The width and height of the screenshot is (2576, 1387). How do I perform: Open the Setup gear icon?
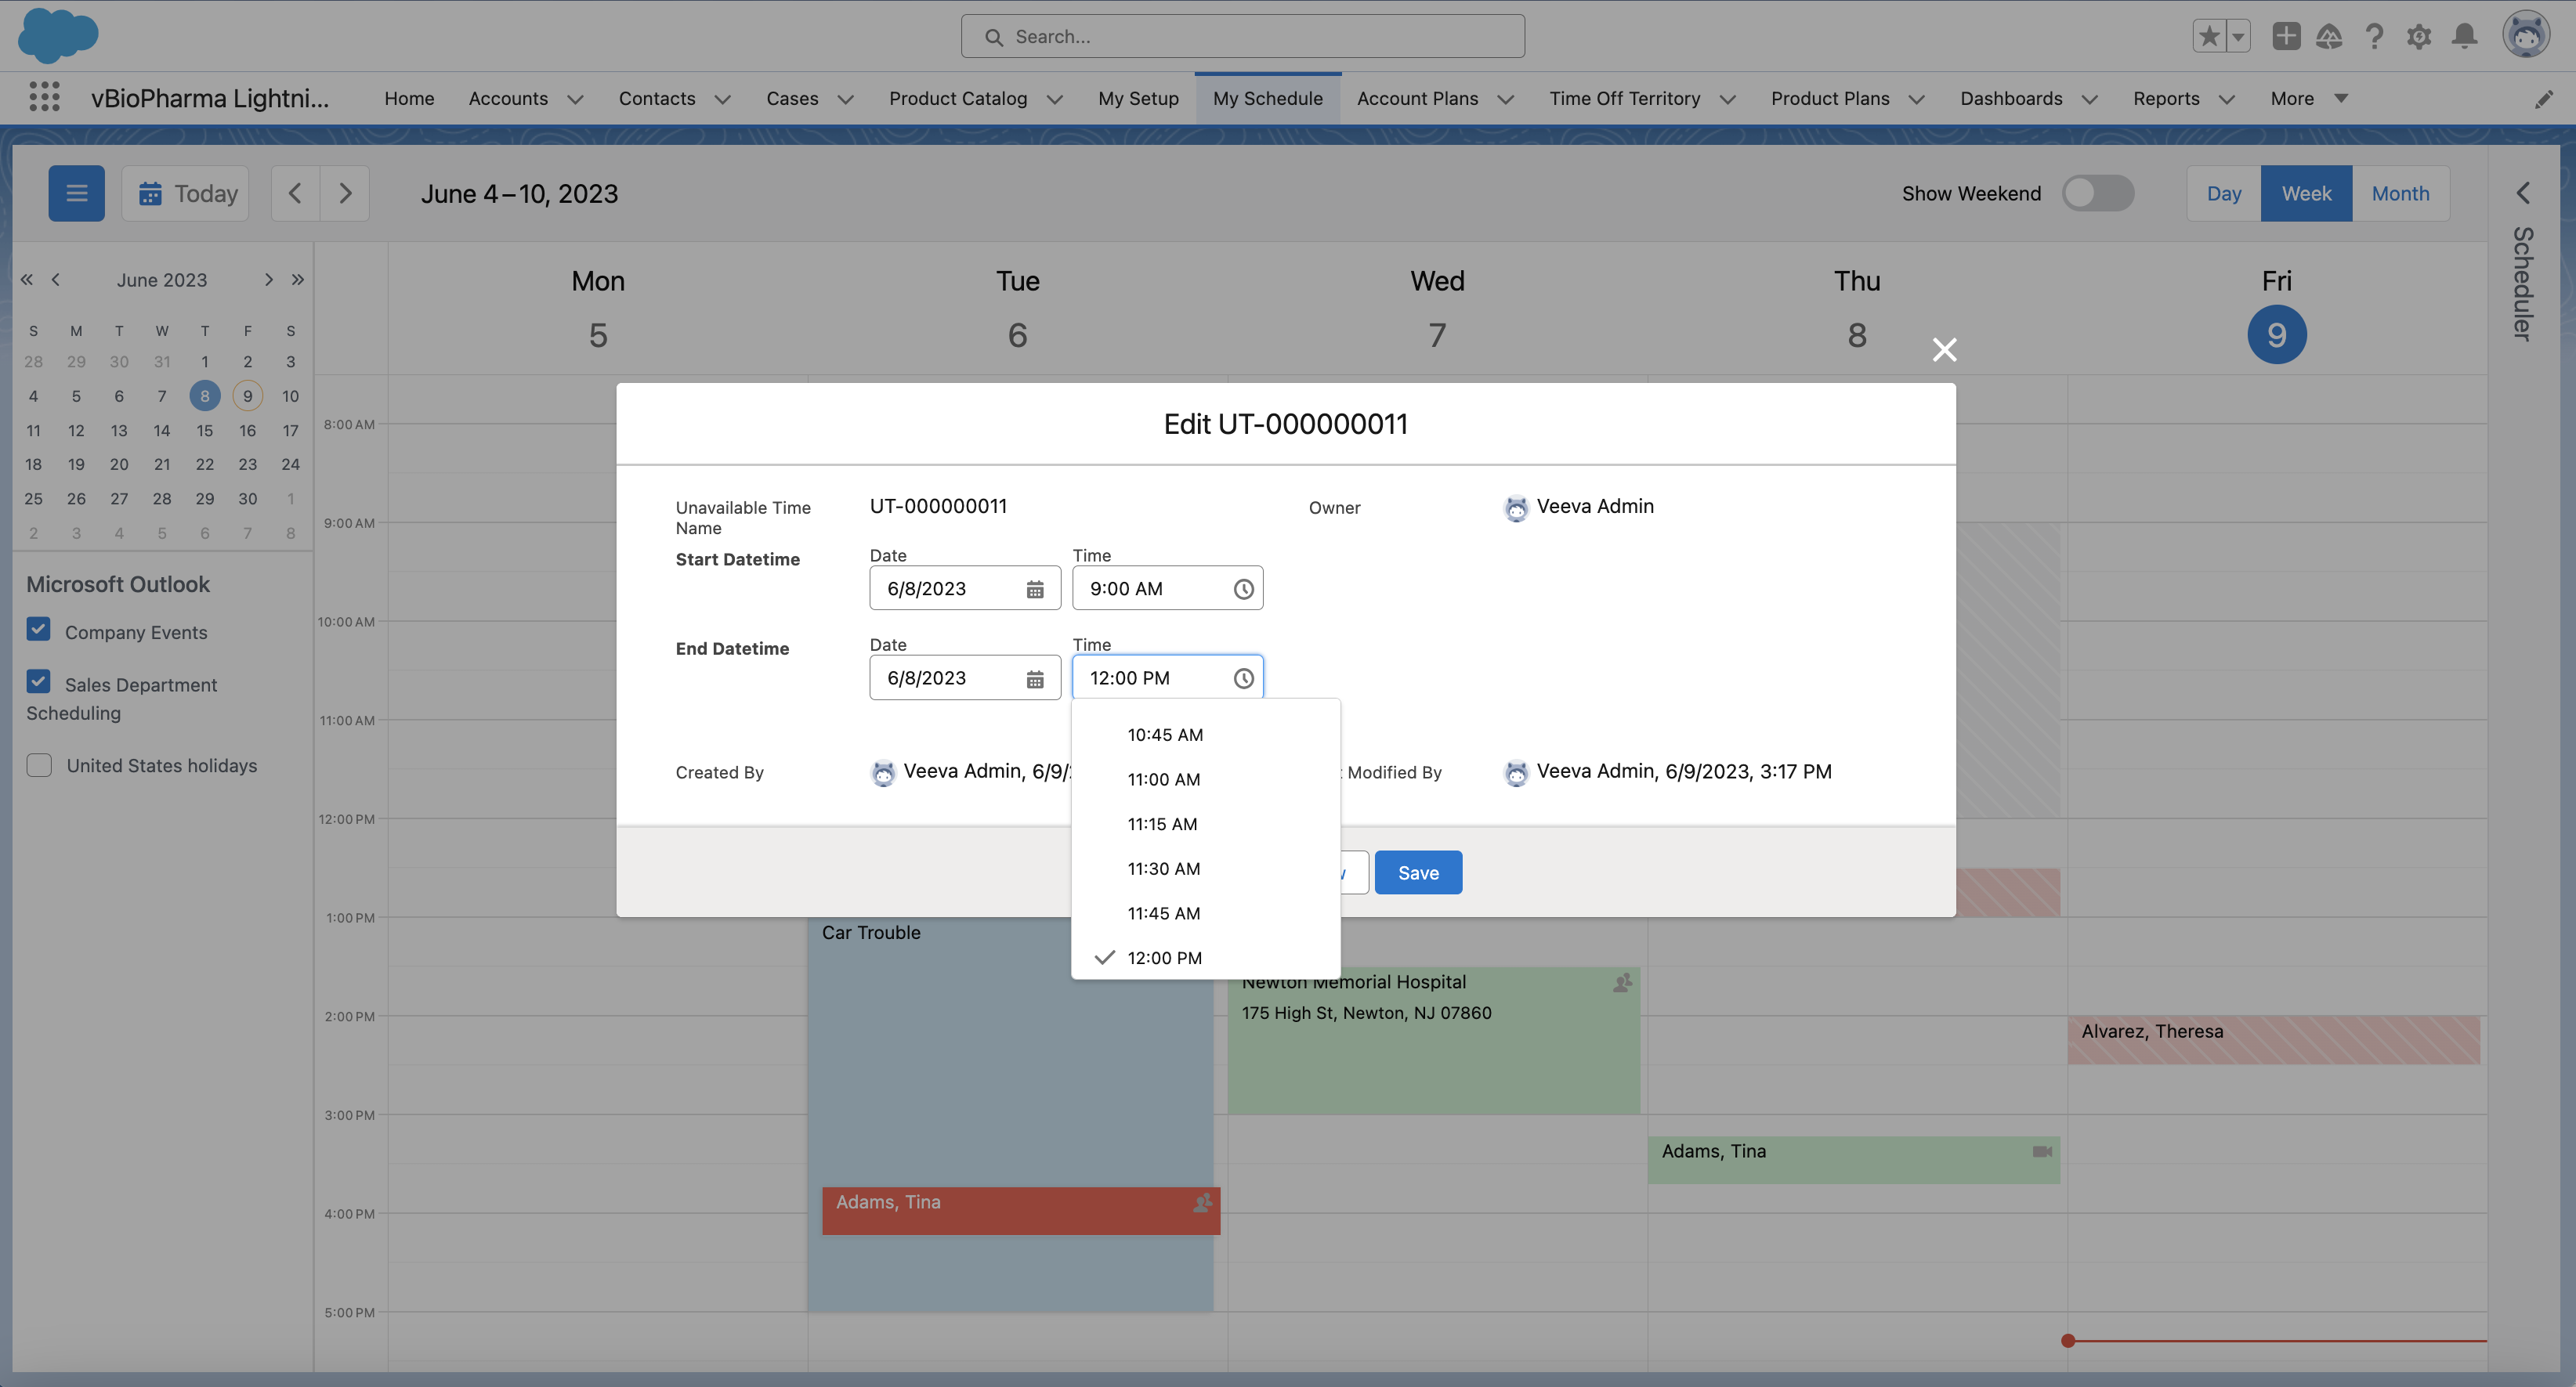[2418, 37]
